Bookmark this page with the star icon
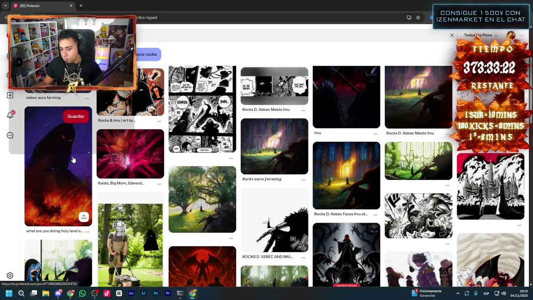 pyautogui.click(x=418, y=17)
